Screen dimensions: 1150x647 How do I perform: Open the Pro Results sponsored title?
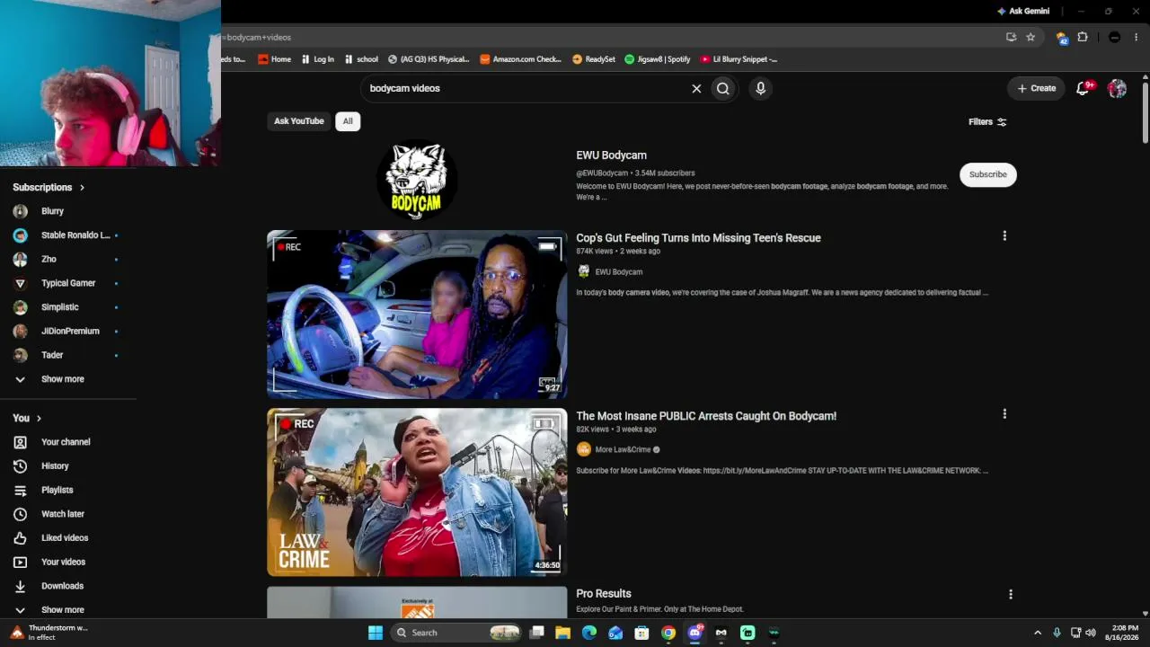[604, 594]
